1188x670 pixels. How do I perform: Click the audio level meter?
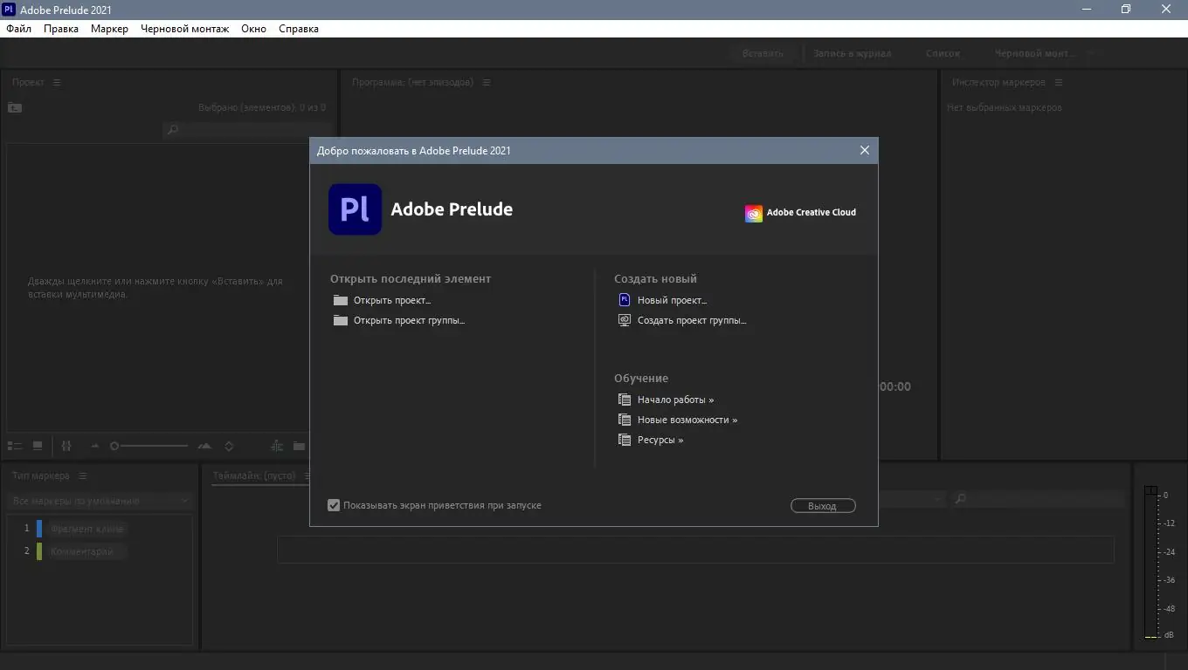pyautogui.click(x=1151, y=563)
